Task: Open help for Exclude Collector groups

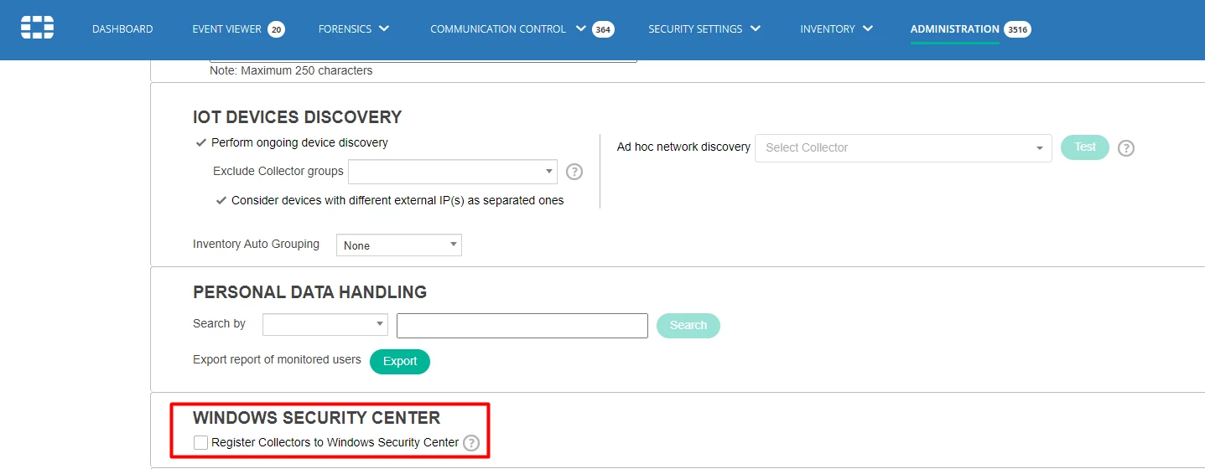Action: pos(574,172)
